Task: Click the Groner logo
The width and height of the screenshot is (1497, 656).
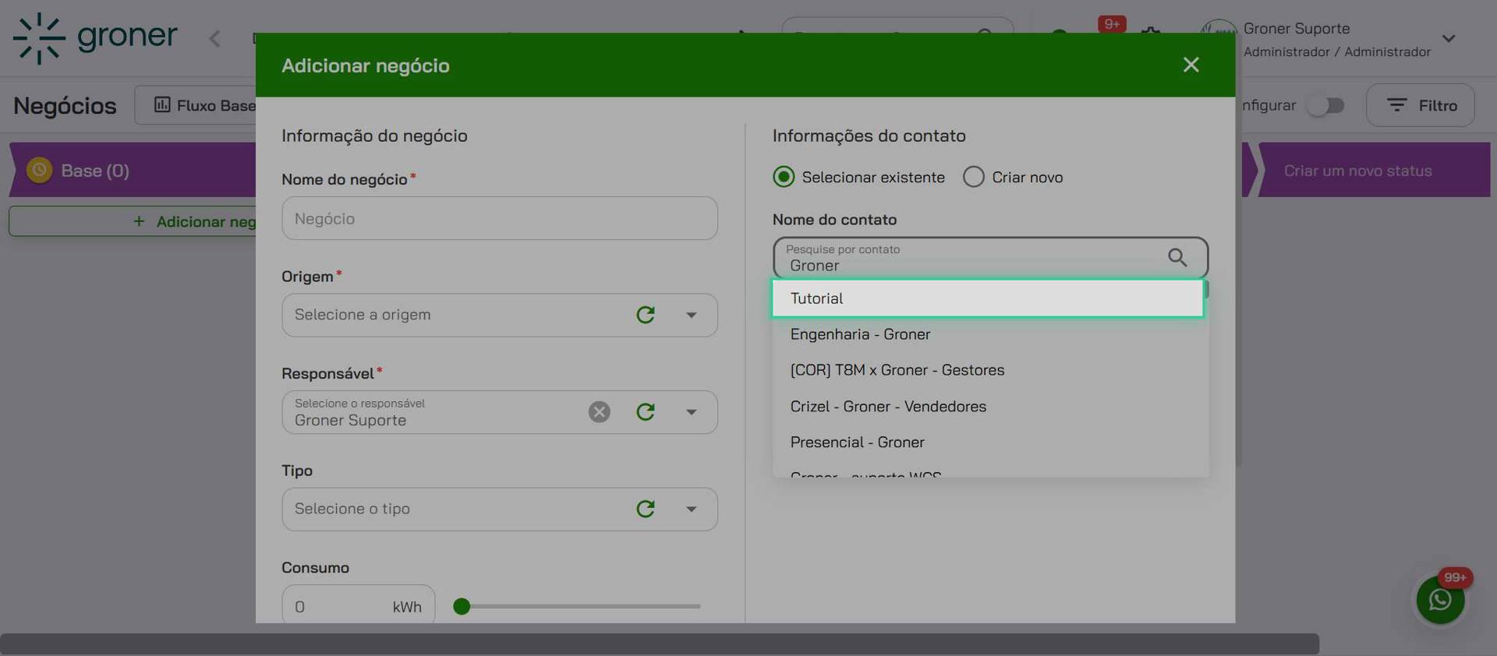Action: pyautogui.click(x=95, y=37)
